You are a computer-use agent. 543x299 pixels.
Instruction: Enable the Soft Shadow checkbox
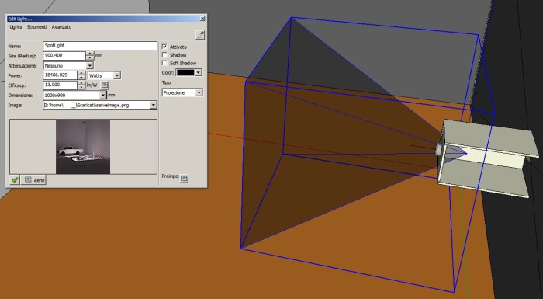click(x=164, y=63)
